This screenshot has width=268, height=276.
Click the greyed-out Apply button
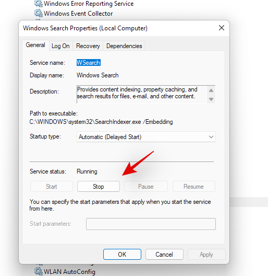tap(206, 255)
